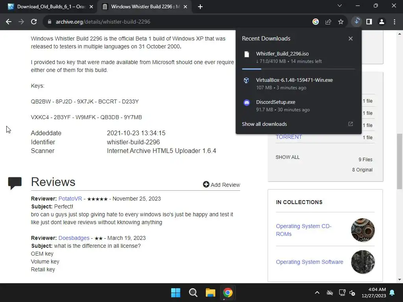Click the Chrome taskbar icon

point(228,293)
